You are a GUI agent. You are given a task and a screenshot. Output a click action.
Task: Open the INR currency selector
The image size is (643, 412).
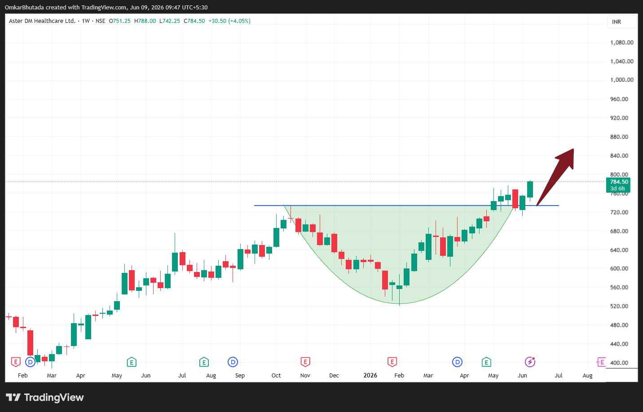(x=622, y=22)
